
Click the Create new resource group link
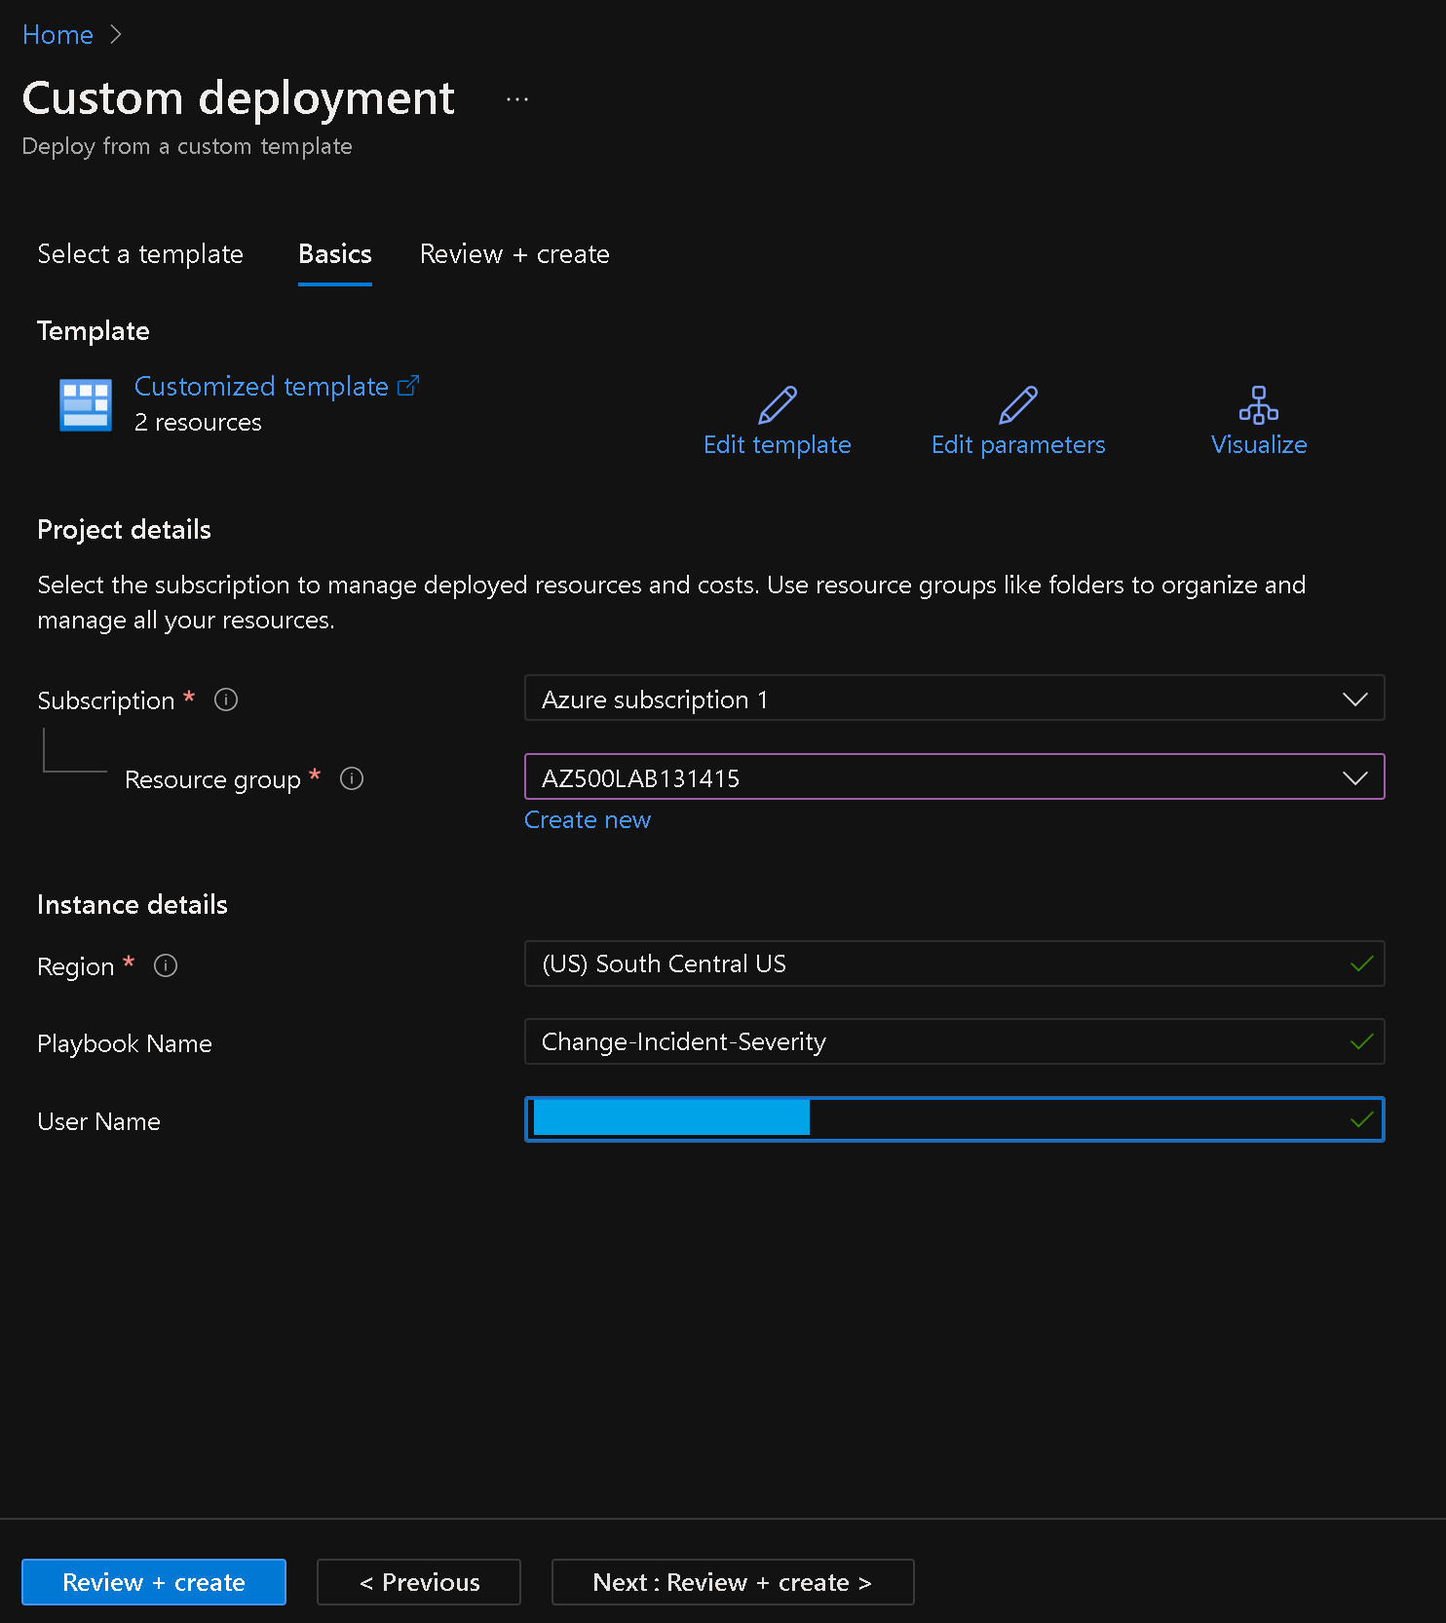click(588, 820)
